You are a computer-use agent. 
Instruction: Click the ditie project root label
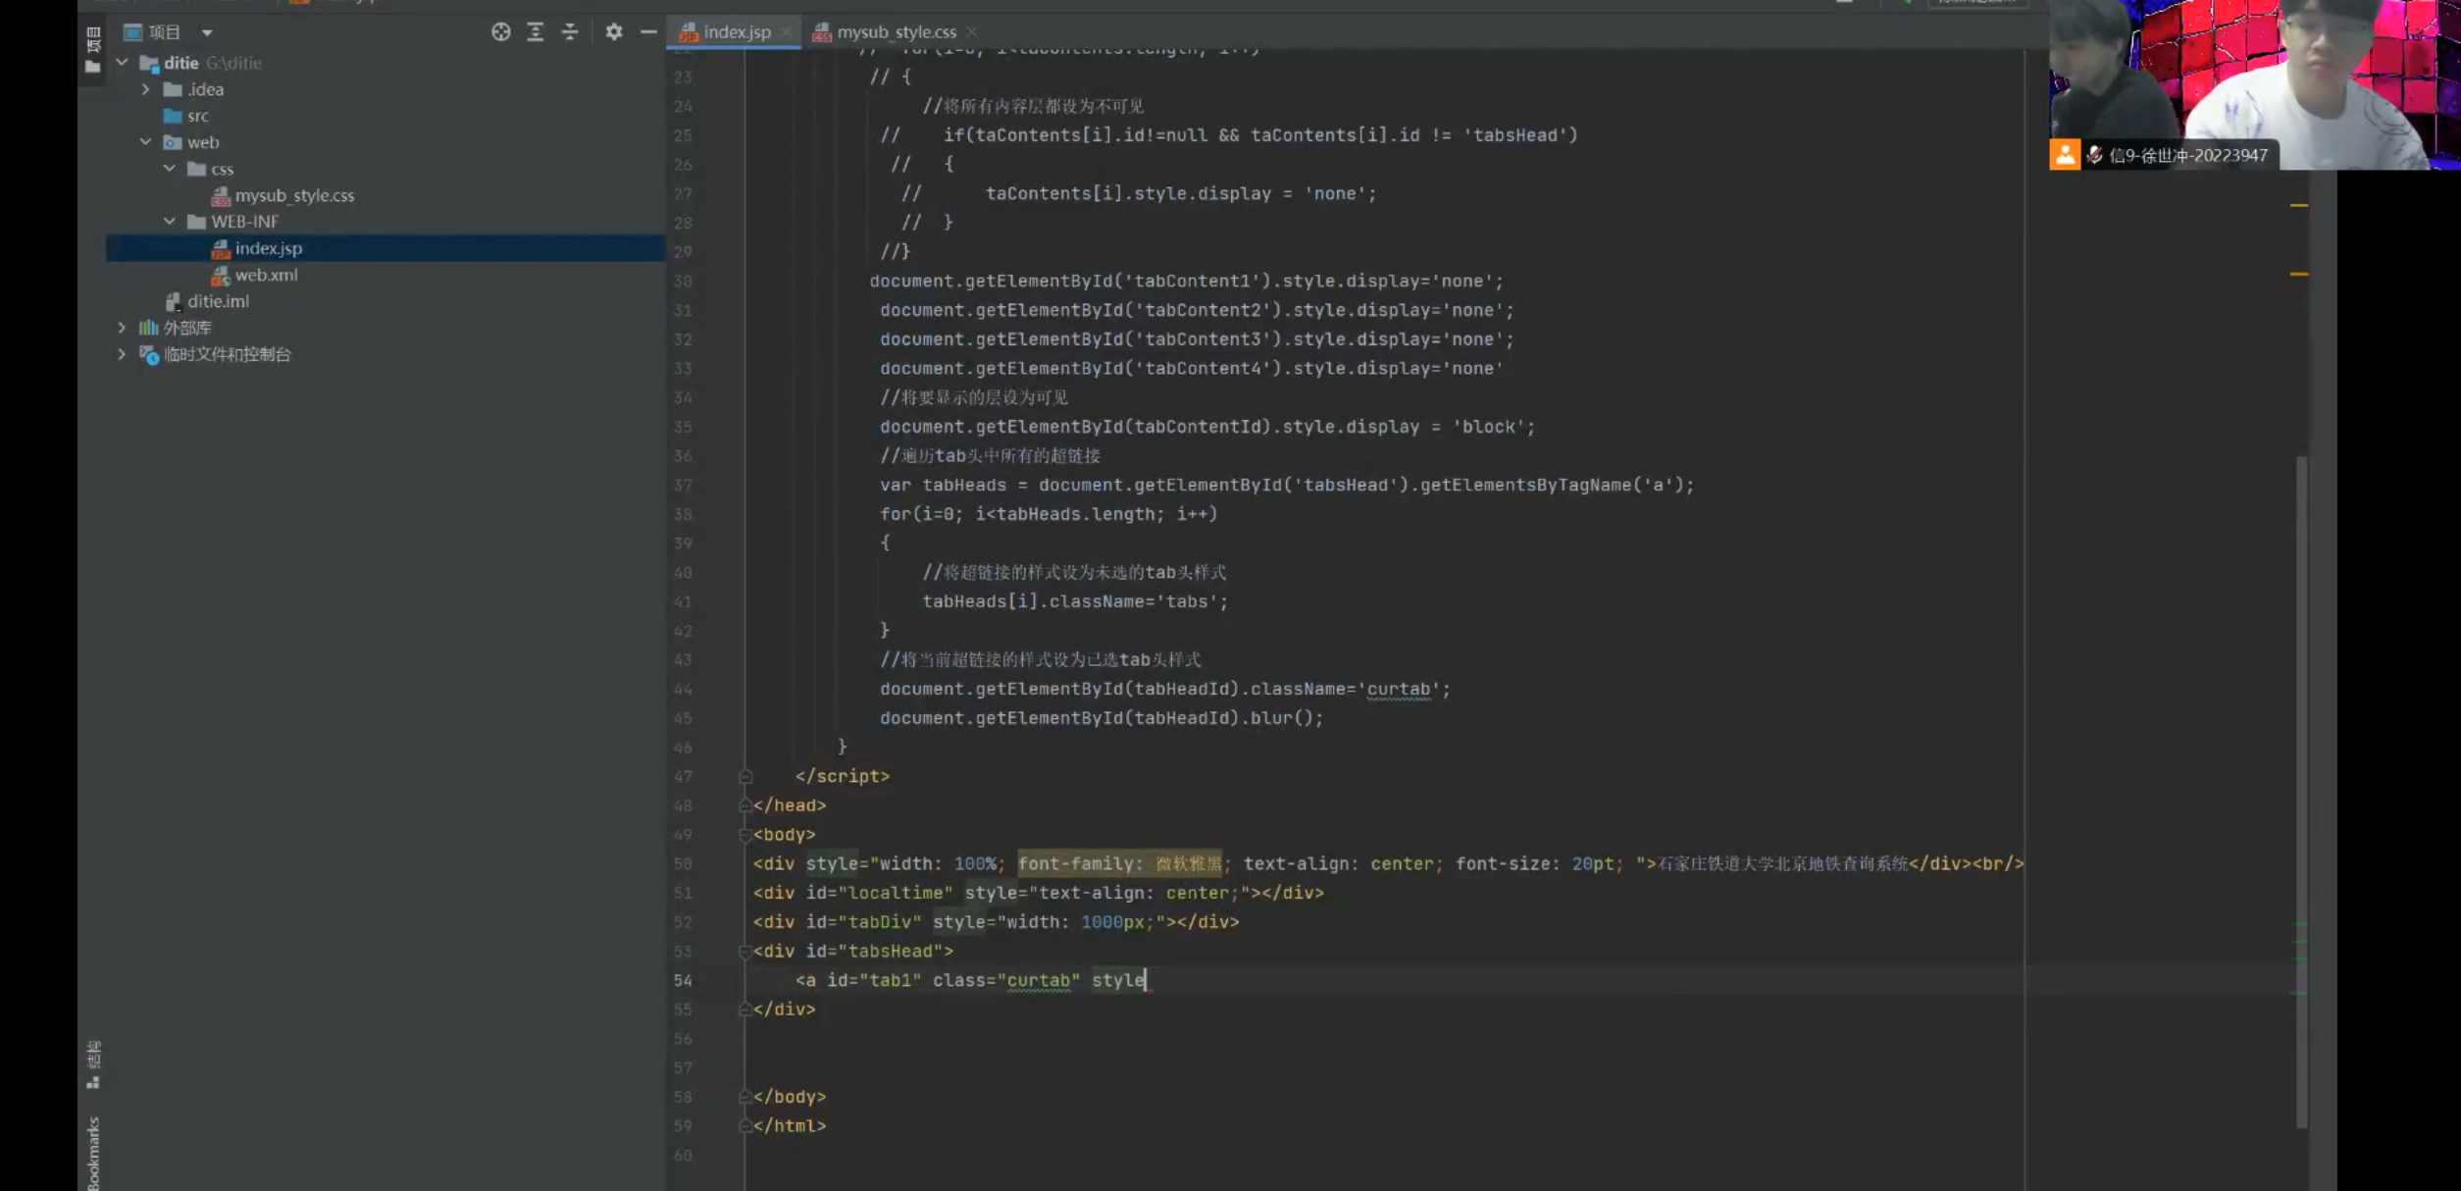tap(180, 63)
